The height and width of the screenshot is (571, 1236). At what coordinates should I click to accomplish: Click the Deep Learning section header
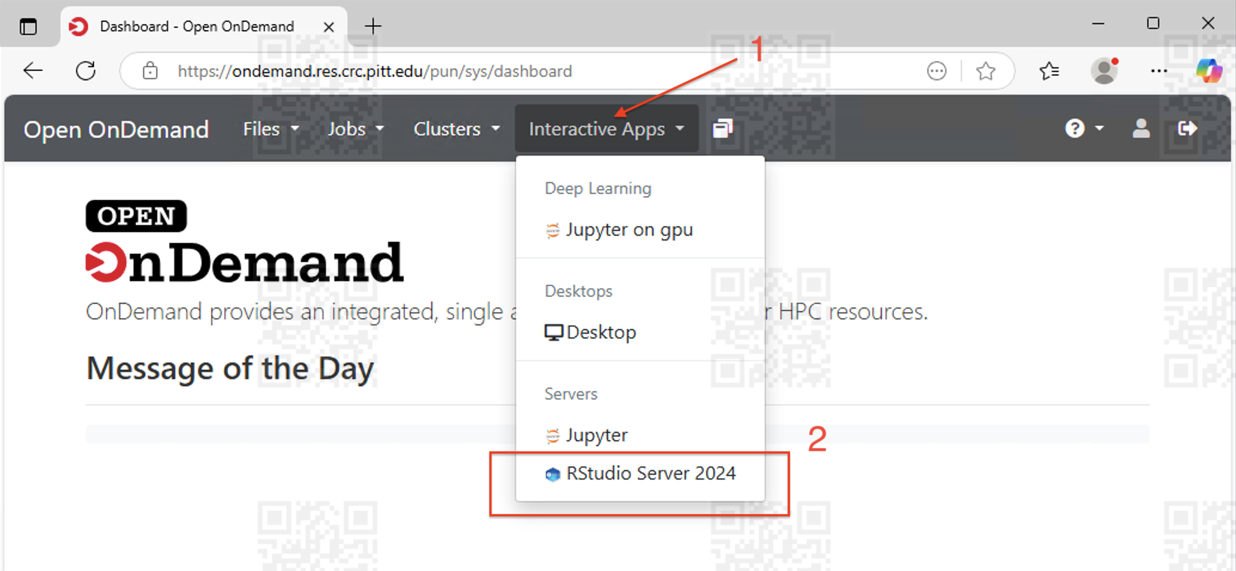pos(598,188)
